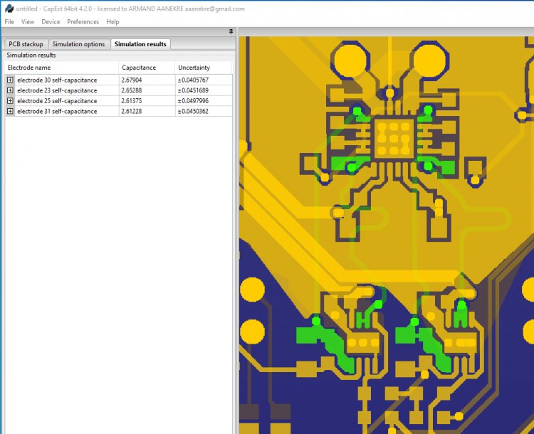
Task: Click the CapExt application icon in title bar
Action: (x=9, y=9)
